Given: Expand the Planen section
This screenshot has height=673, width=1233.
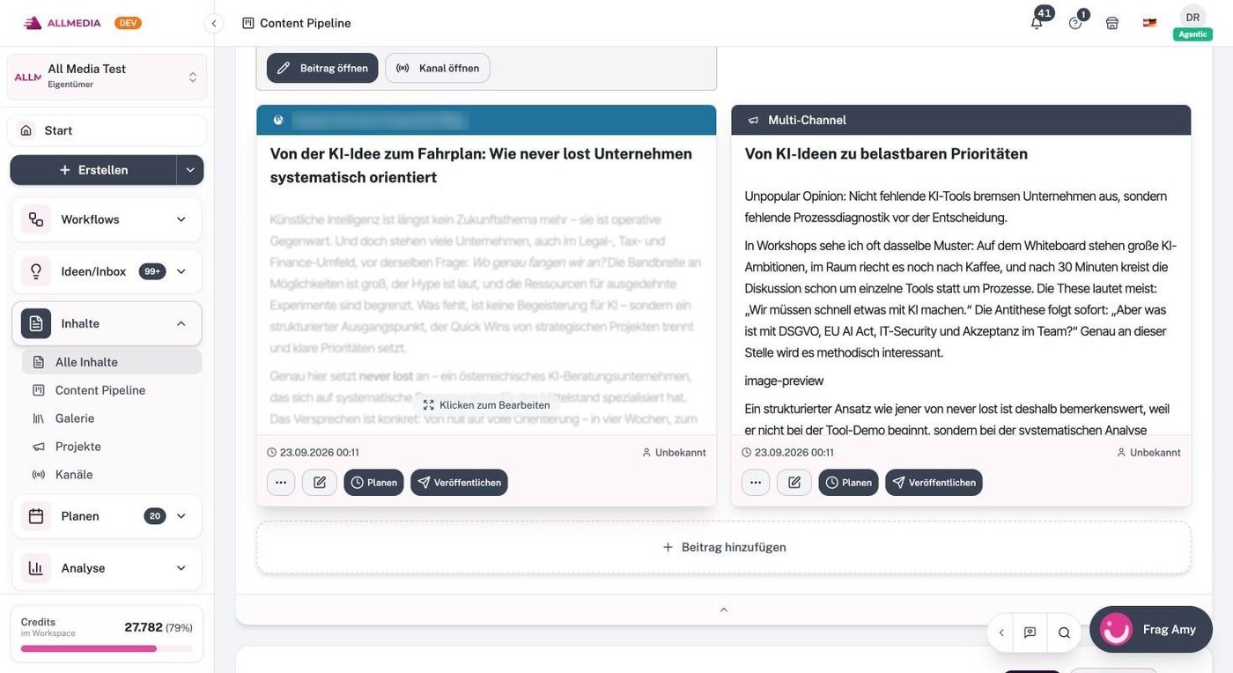Looking at the screenshot, I should (x=181, y=516).
